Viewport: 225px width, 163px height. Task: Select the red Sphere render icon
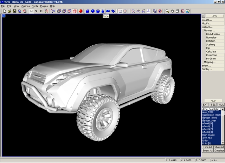pyautogui.click(x=81, y=11)
